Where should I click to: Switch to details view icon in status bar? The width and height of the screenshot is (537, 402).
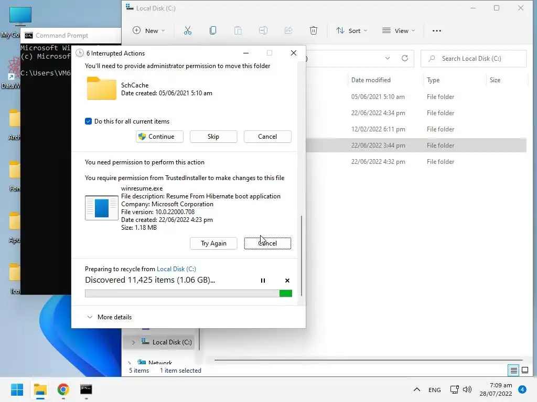pos(514,370)
